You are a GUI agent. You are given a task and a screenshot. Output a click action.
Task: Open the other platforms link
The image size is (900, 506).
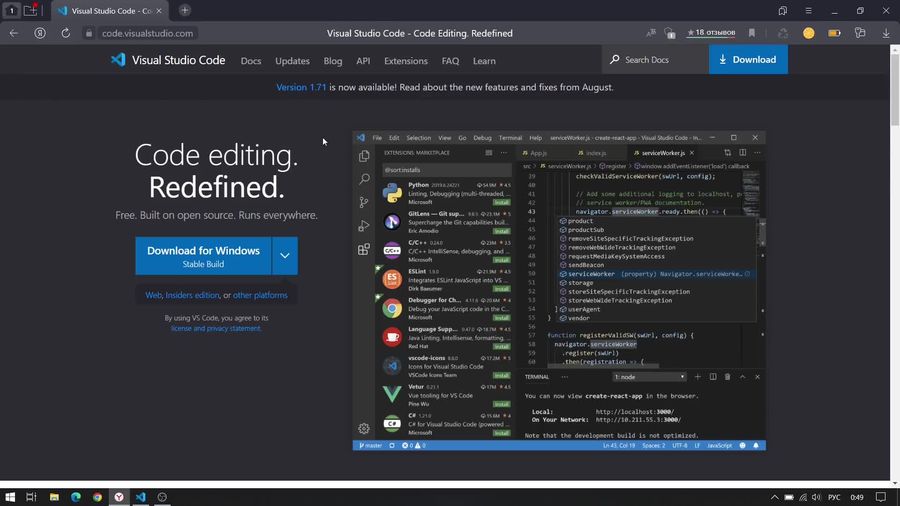click(260, 295)
